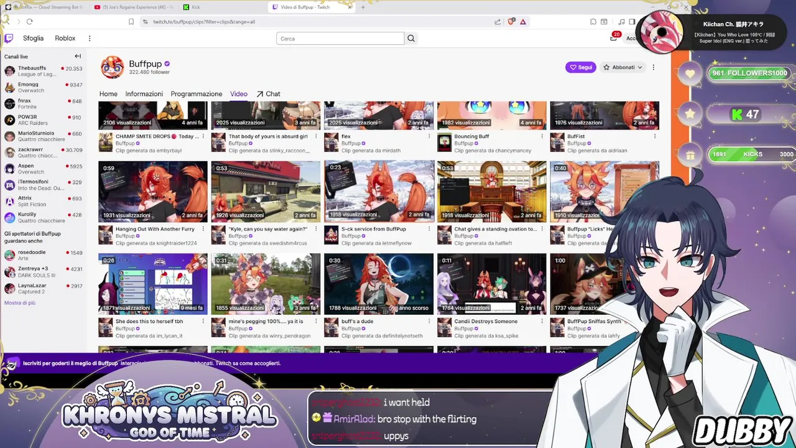Image resolution: width=796 pixels, height=448 pixels.
Task: Click into the Cerca search field
Action: (x=340, y=39)
